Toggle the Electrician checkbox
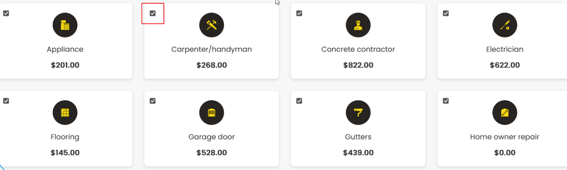Viewport: 567px width, 170px height. pyautogui.click(x=446, y=13)
